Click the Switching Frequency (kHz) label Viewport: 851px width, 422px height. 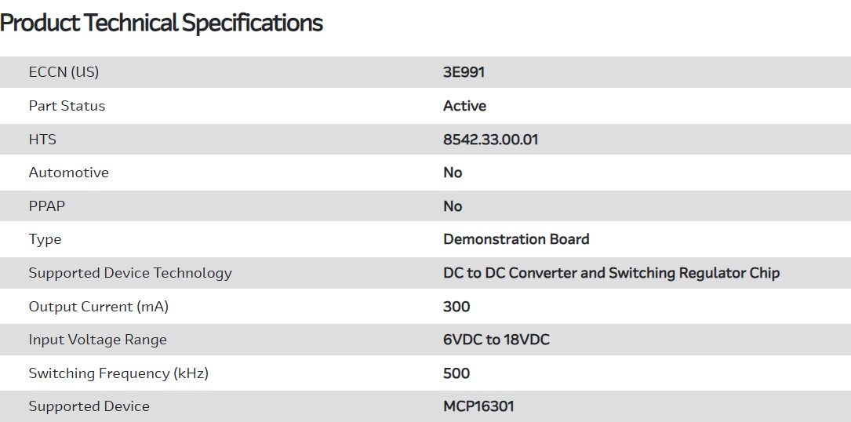pyautogui.click(x=118, y=373)
